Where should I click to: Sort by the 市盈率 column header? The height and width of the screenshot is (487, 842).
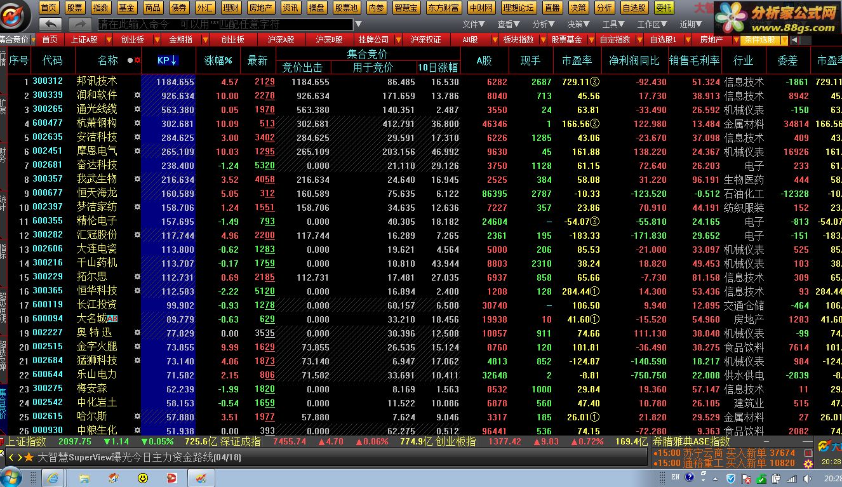point(577,61)
